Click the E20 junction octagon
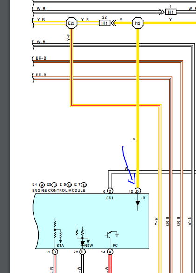The image size is (196, 273). tap(72, 23)
